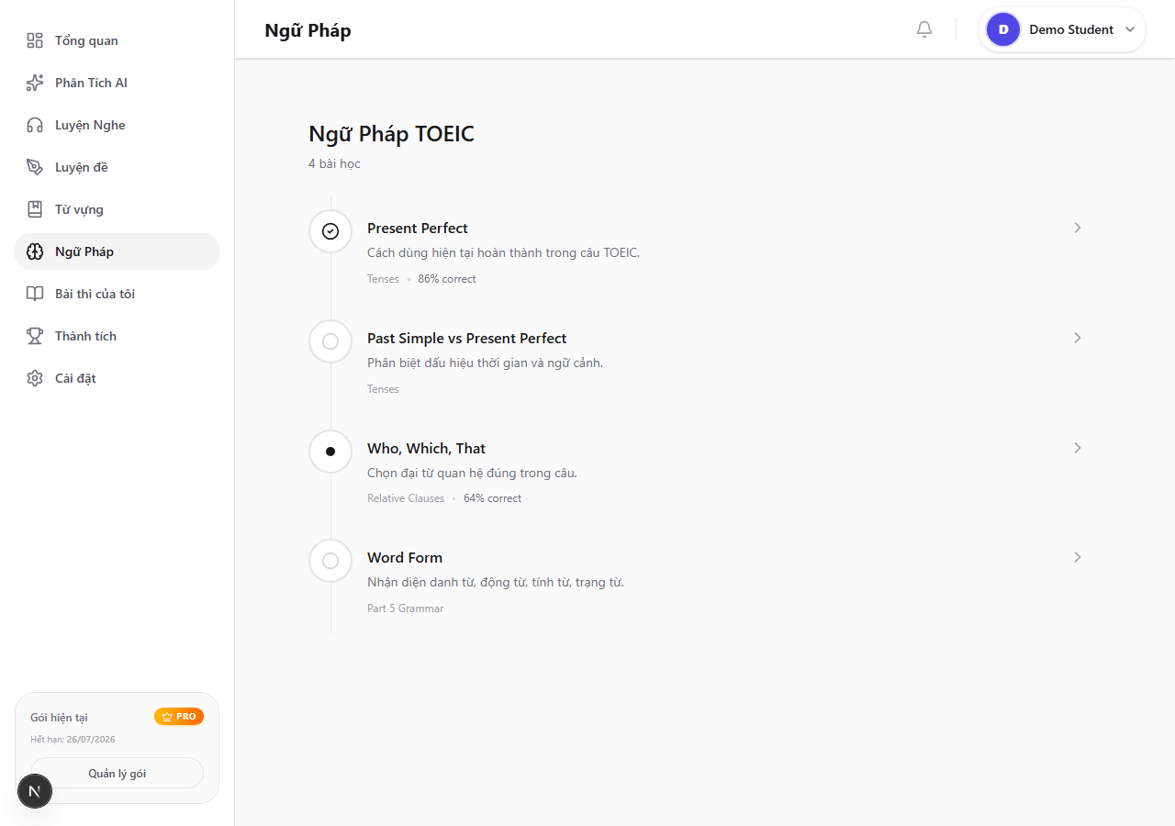Screen dimensions: 1175x826
Task: Open notifications with the bell icon
Action: coord(924,29)
